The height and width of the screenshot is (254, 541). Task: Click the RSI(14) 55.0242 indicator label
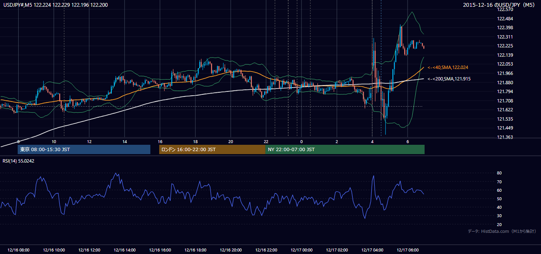pos(19,161)
